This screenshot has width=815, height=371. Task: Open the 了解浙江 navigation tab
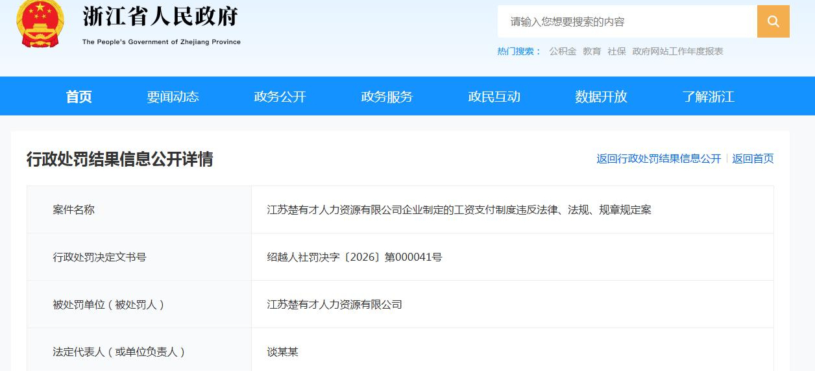(708, 97)
